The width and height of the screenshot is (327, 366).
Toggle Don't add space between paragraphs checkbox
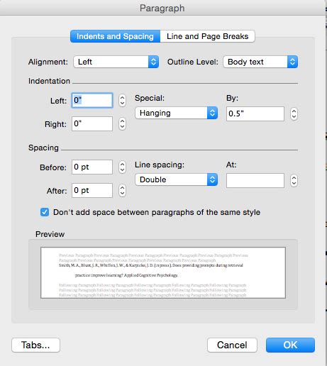tap(45, 212)
